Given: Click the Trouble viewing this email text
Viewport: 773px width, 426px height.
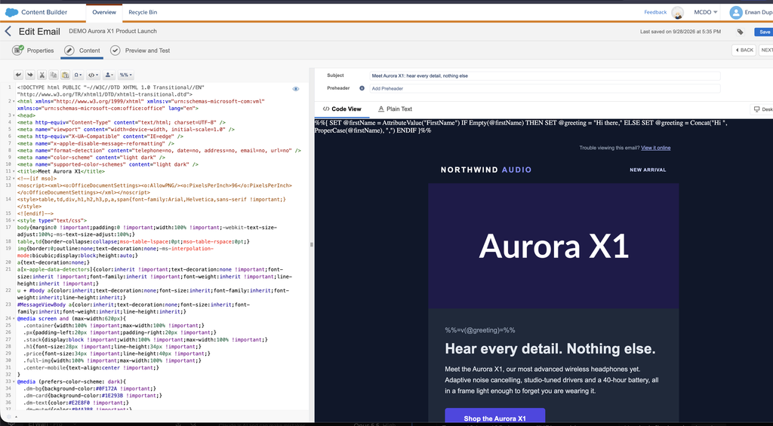Looking at the screenshot, I should 609,148.
